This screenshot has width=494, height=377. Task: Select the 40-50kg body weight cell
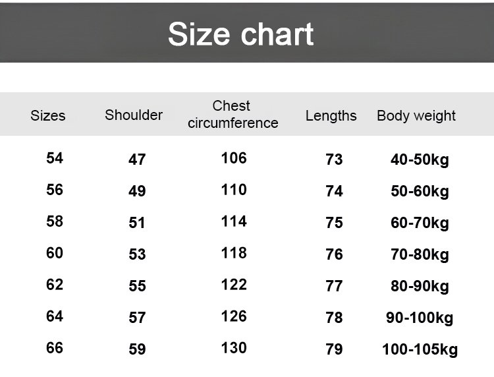click(420, 159)
